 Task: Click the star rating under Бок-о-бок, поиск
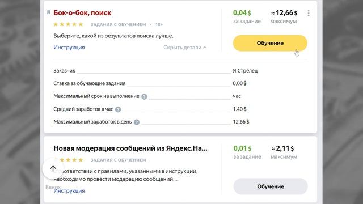coord(68,24)
